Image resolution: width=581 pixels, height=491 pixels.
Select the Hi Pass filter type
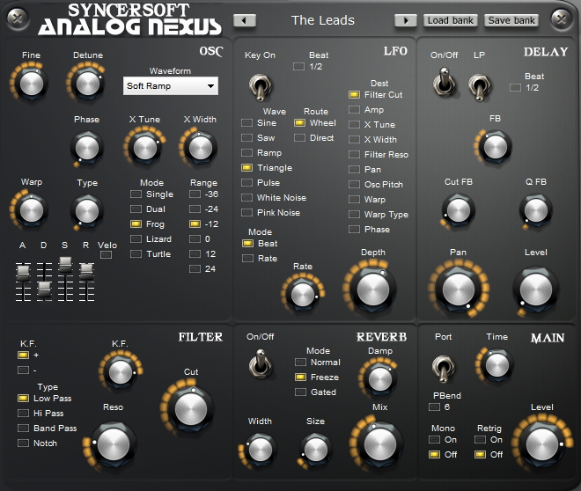tap(24, 414)
